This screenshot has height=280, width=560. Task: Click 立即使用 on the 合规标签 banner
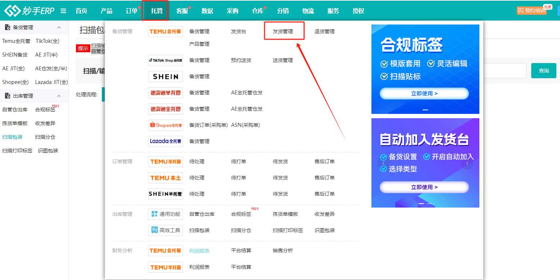424,93
